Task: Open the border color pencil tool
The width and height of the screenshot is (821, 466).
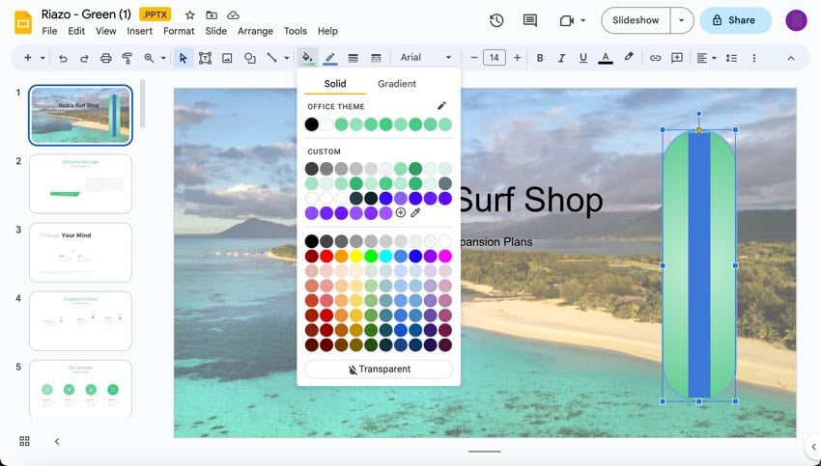Action: [330, 58]
